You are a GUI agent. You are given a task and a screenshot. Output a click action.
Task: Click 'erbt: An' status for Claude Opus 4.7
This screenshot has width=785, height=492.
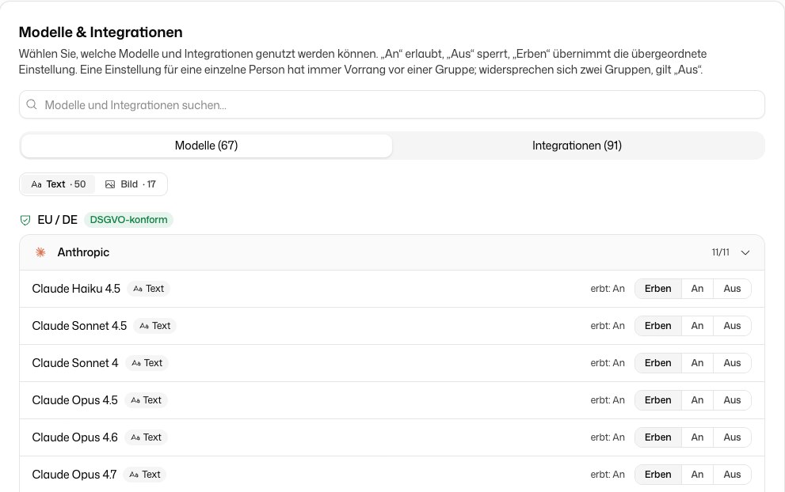[608, 475]
